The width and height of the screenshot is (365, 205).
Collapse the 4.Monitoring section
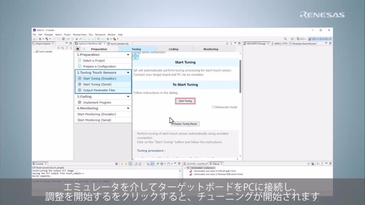coord(128,108)
